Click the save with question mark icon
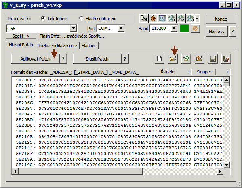This screenshot has height=188, width=242. click(x=226, y=59)
